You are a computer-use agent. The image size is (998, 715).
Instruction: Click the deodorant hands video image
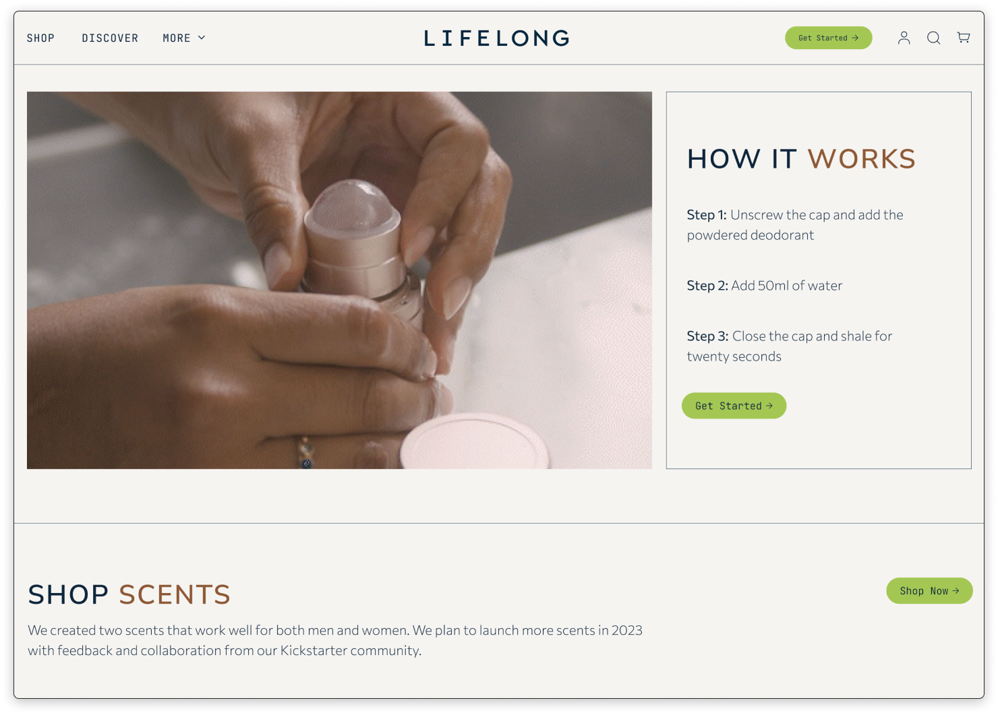coord(339,280)
